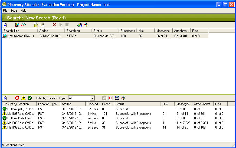
Task: Sort results by the Elapsed column header
Action: (x=93, y=104)
